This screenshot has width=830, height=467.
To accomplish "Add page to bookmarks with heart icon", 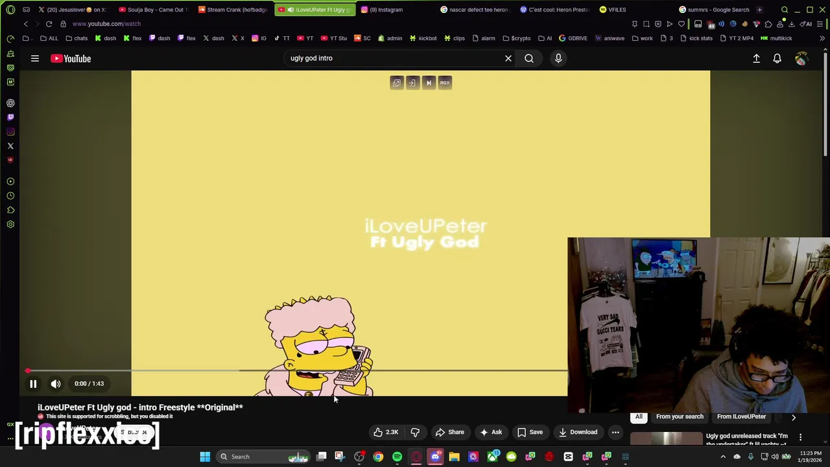I will click(682, 24).
